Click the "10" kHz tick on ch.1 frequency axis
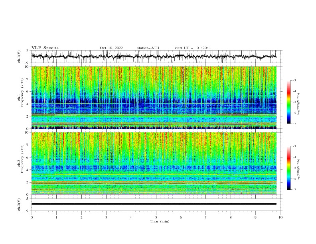Viewport: 316px width, 244px height. tap(28, 67)
